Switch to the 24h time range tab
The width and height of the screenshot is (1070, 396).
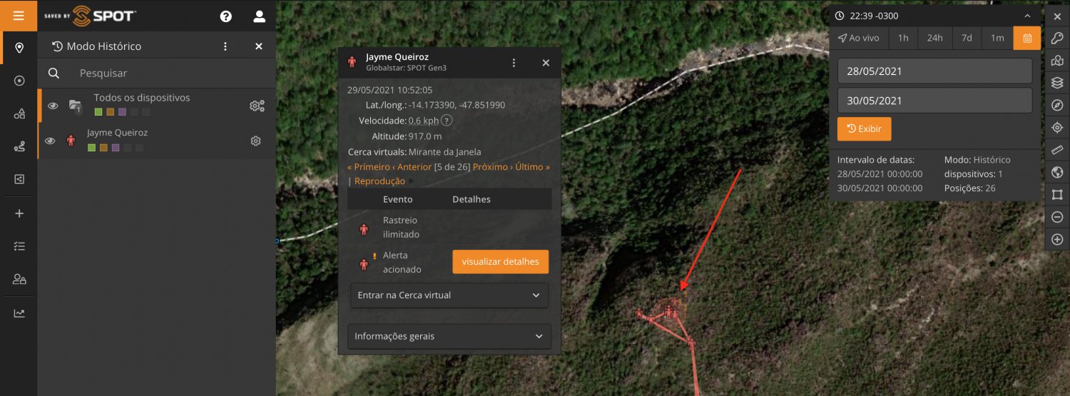coord(934,38)
